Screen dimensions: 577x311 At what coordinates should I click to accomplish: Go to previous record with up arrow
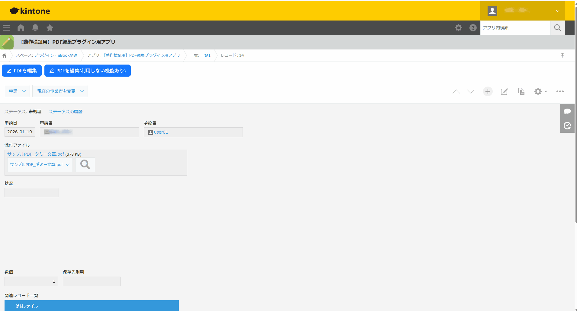tap(456, 91)
